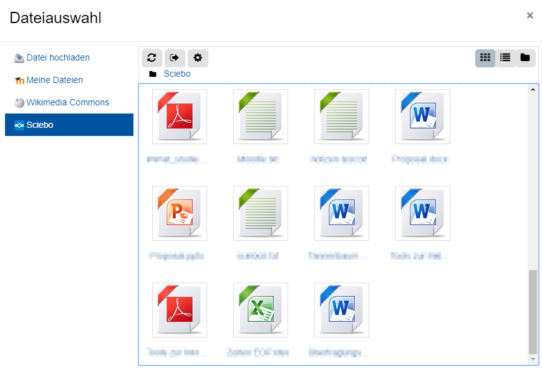This screenshot has width=542, height=368.
Task: Pick the PDF file in top row
Action: pos(180,117)
